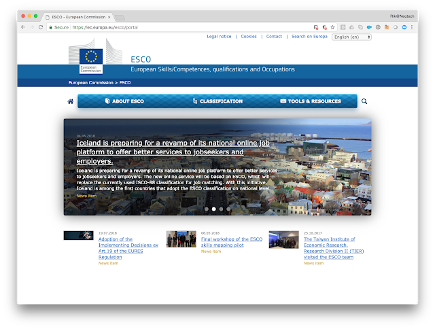Screen dimensions: 435x329
Task: Close the ESCO browser tab
Action: 109,17
